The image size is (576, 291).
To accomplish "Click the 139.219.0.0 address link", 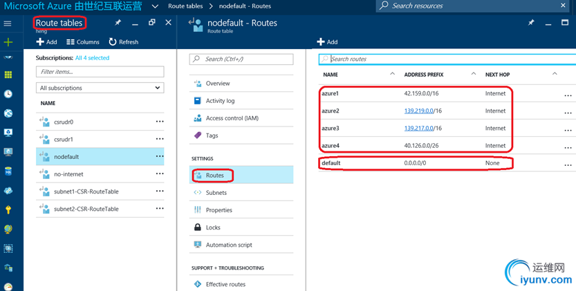I will click(419, 111).
